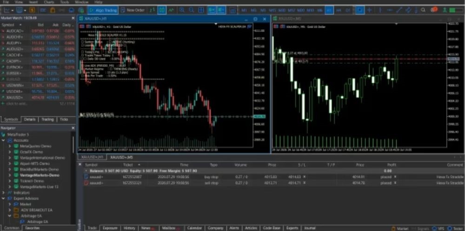Switch to the Details tab in Market Watch
Viewport: 465px width, 231px height.
coord(30,119)
